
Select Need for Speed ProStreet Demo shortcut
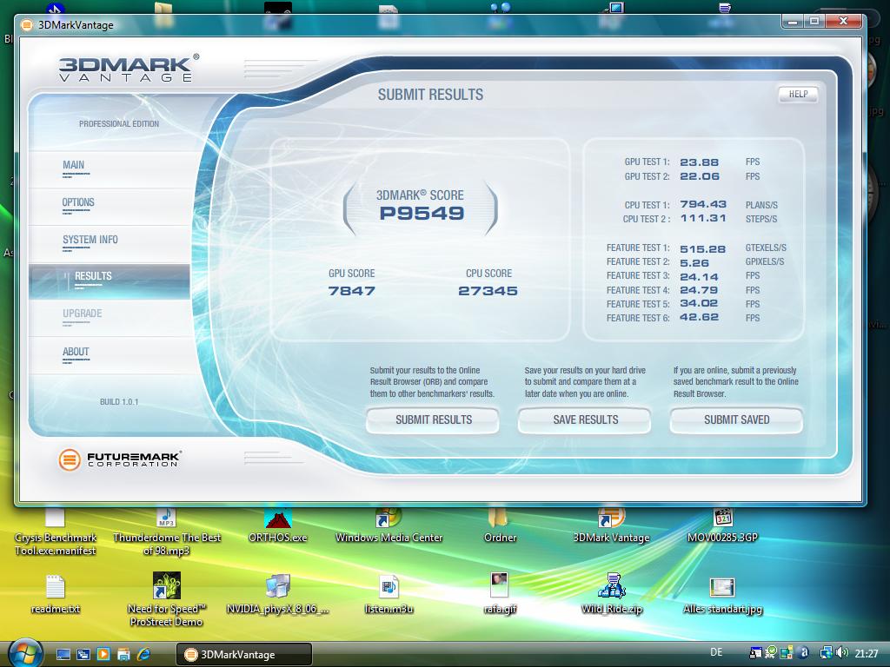coord(166,600)
